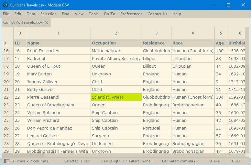Click the panel toggle icon in status bar
Viewport: 251px width, 165px height.
tap(7, 161)
